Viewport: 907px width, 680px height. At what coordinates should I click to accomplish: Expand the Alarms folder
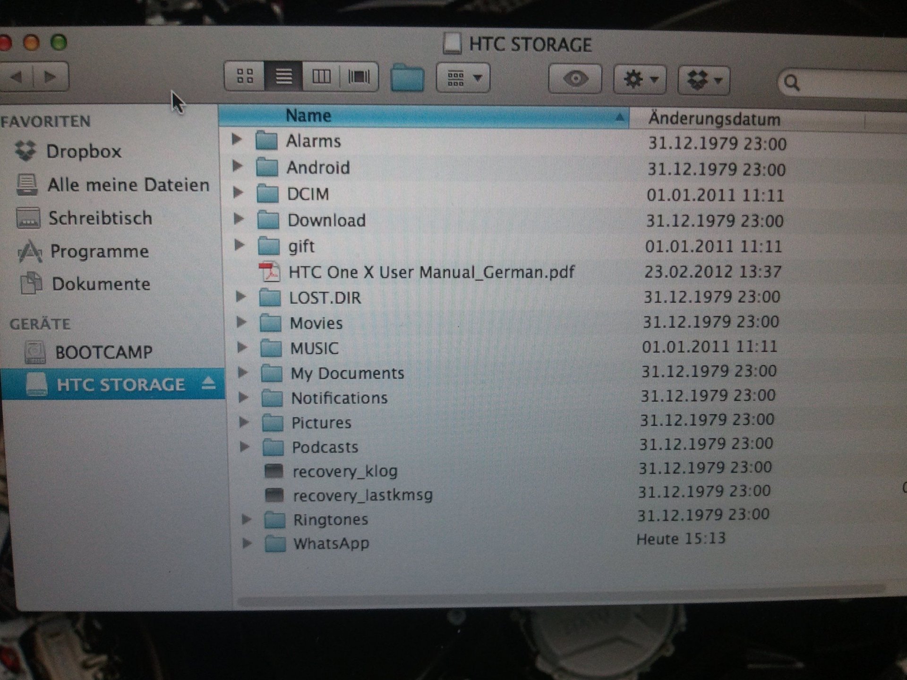click(x=237, y=139)
